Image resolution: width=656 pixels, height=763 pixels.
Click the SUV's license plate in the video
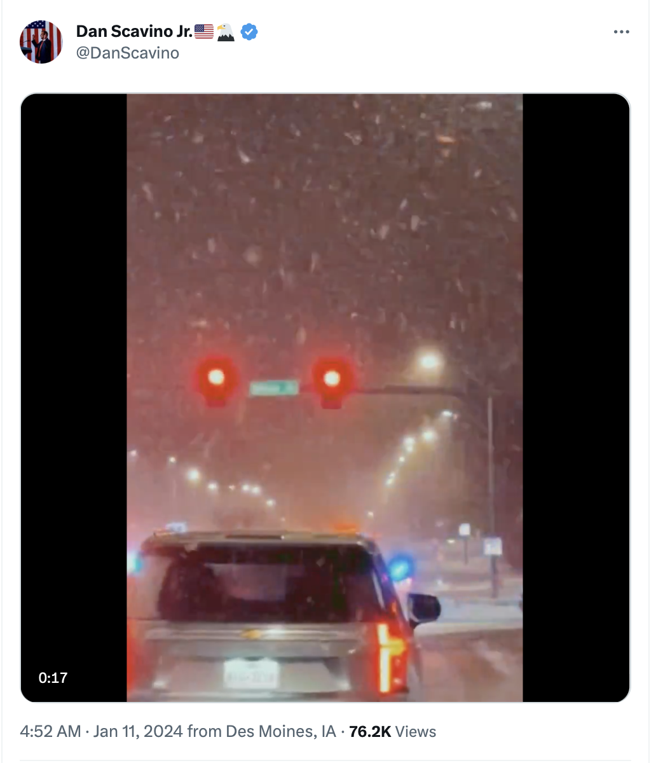click(x=251, y=674)
